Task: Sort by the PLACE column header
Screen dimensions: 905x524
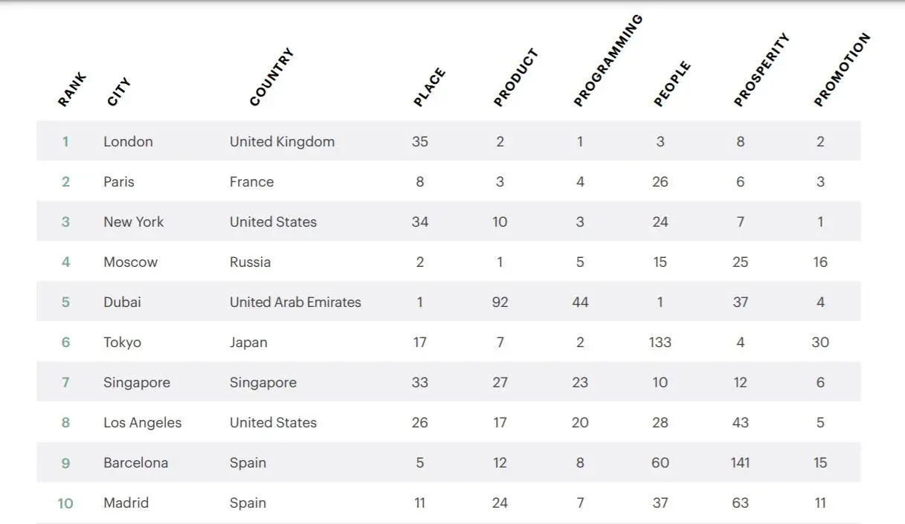Action: tap(429, 87)
